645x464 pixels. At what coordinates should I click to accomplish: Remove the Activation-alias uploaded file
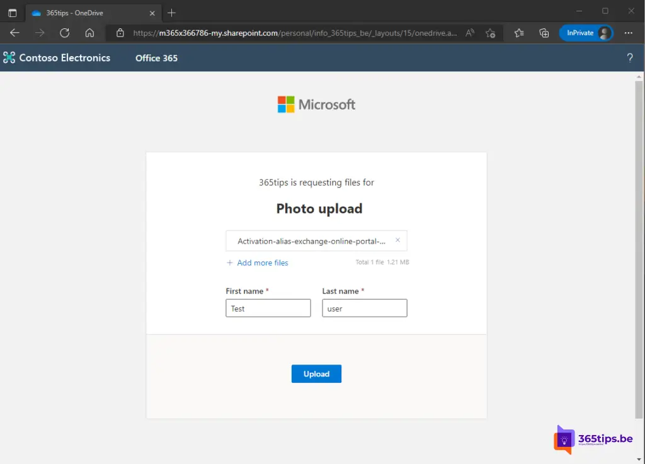click(397, 240)
